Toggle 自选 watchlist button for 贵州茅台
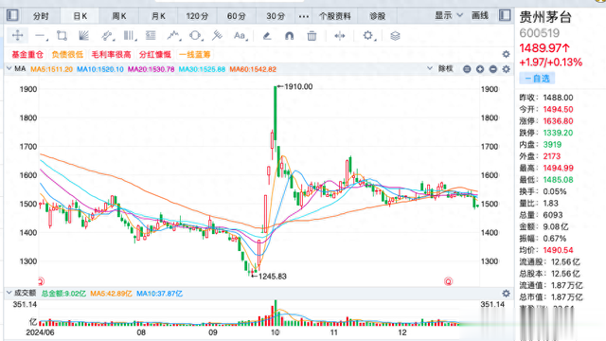 pyautogui.click(x=537, y=79)
